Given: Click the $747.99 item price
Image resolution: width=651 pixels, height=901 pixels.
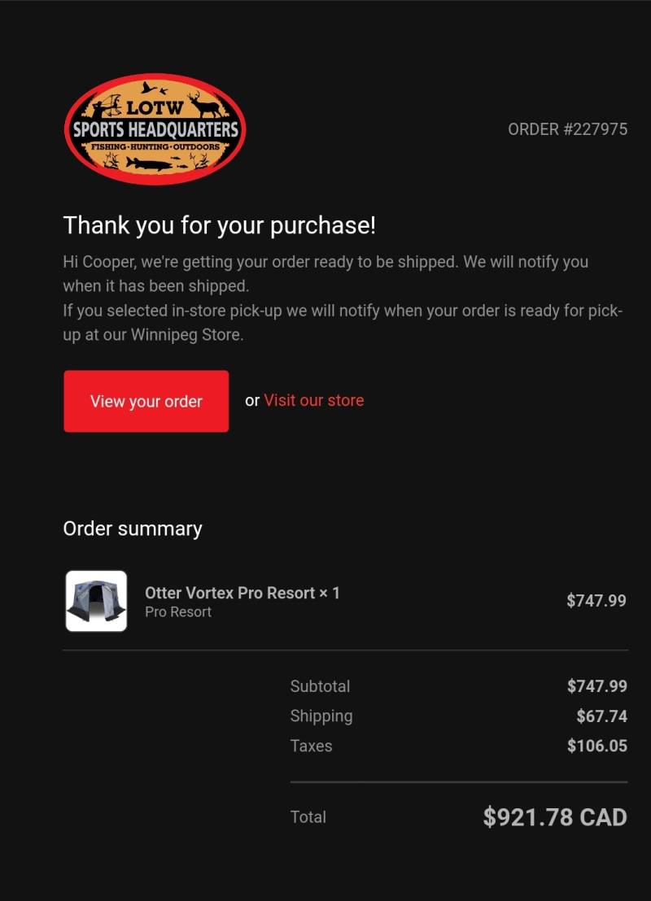Looking at the screenshot, I should (596, 600).
